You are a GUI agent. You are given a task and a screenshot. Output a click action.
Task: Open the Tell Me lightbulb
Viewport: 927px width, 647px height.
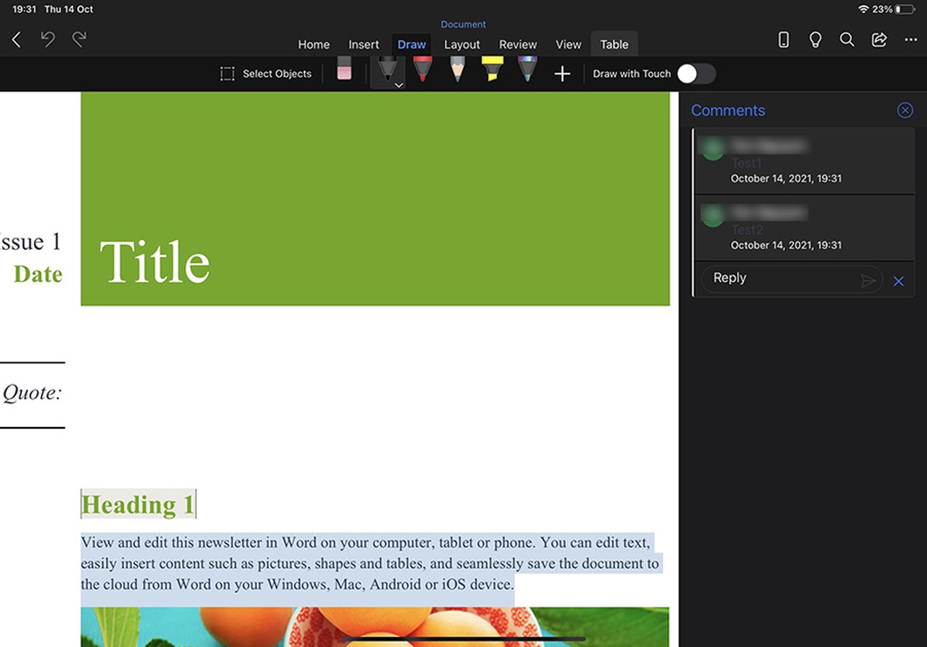pos(815,40)
